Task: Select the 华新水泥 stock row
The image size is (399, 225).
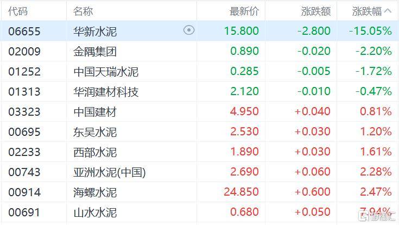Action: click(200, 31)
